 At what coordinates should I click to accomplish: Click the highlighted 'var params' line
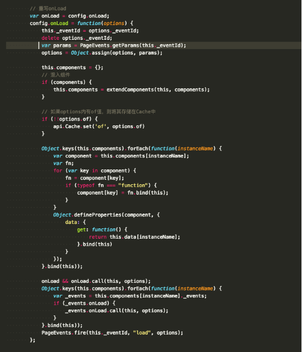pos(113,45)
